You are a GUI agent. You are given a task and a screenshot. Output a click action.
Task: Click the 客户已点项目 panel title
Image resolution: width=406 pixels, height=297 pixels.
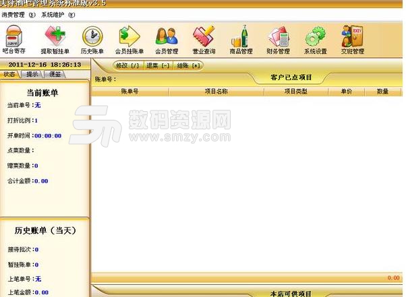(291, 77)
